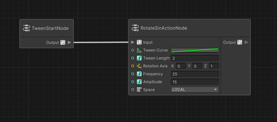Click the Tween Length label
The image size is (277, 122).
[x=156, y=58]
